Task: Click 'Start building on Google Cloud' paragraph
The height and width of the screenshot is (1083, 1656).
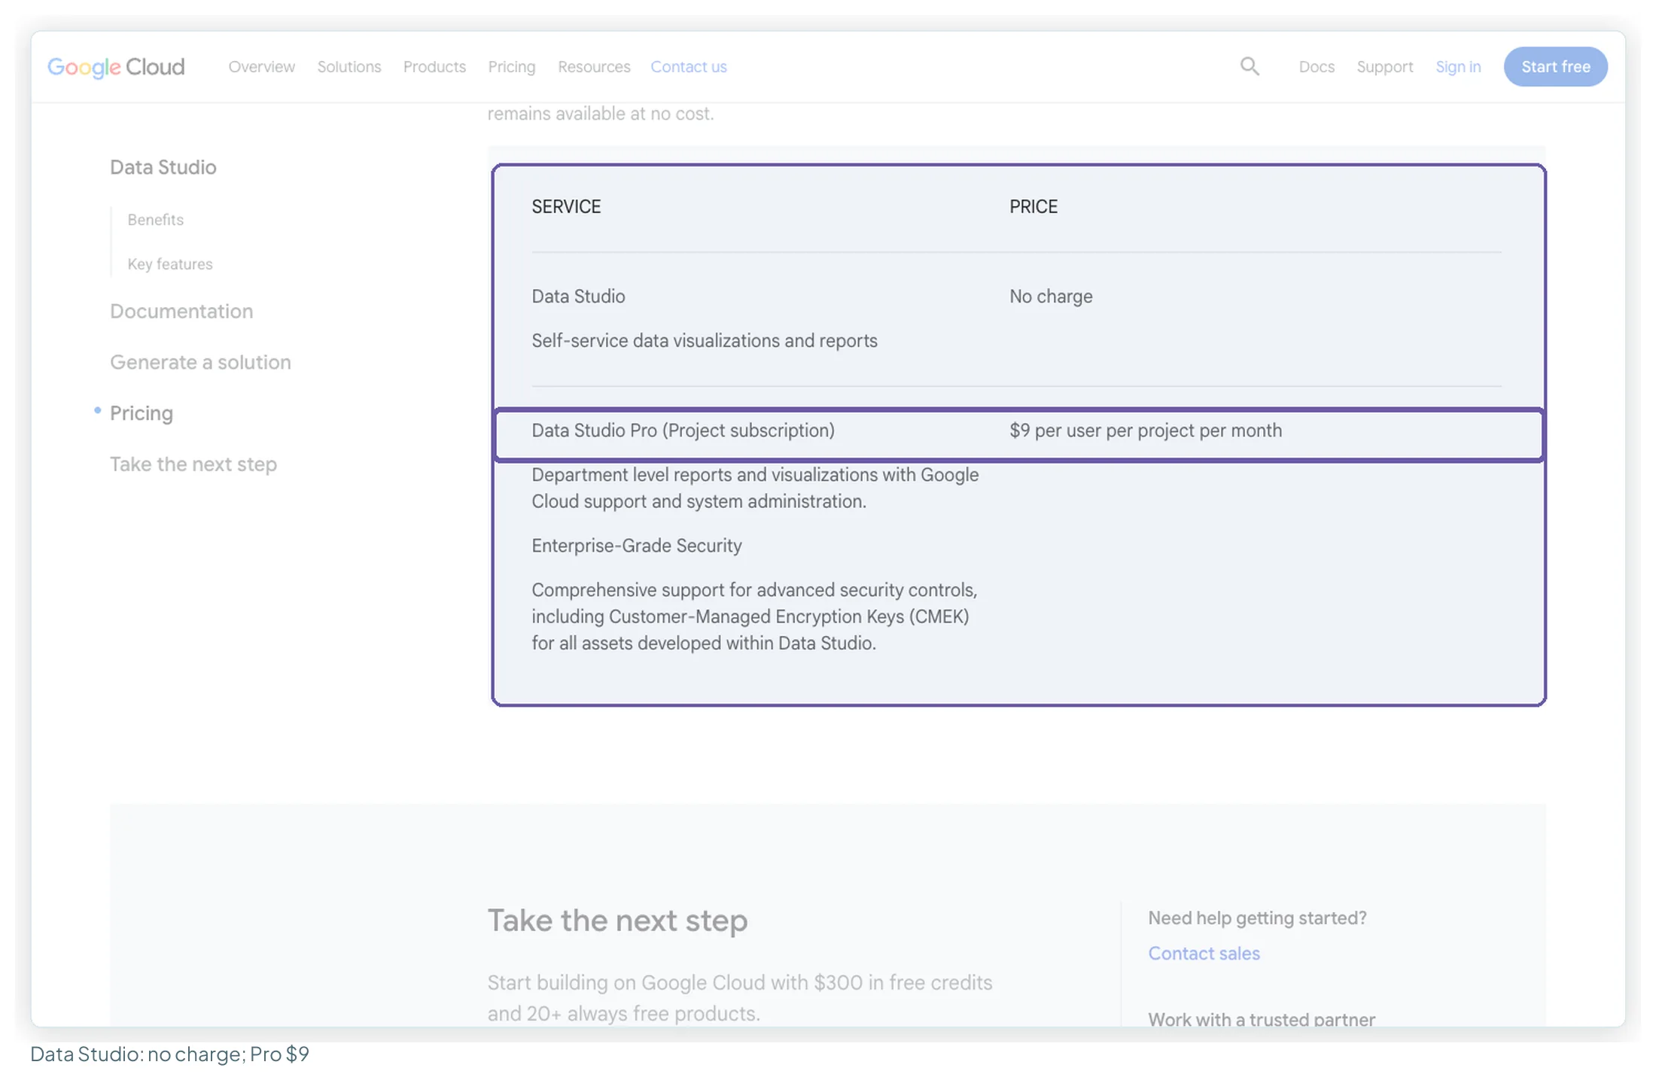Action: click(x=740, y=998)
